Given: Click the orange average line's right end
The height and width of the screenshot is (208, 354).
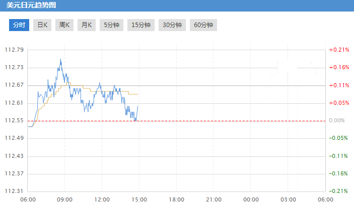Looking at the screenshot, I should (137, 94).
